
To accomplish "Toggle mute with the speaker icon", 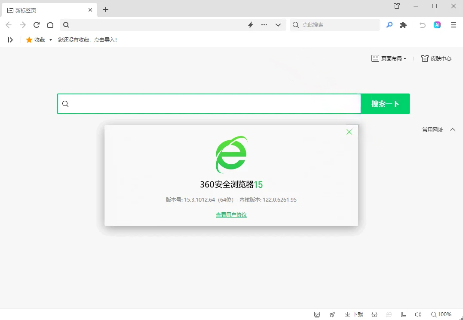I will pyautogui.click(x=418, y=314).
